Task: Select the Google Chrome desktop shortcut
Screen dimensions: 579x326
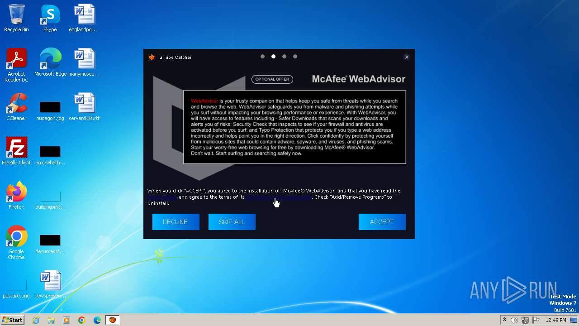Action: point(16,243)
